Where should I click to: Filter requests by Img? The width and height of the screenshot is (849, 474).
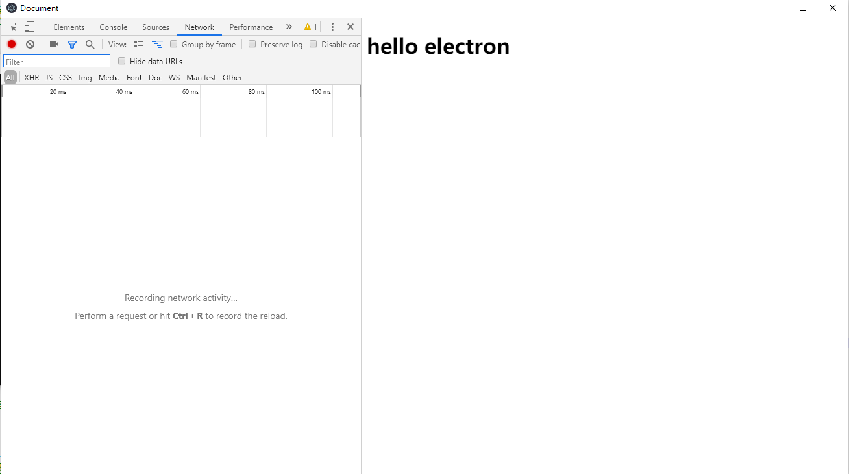pos(85,78)
